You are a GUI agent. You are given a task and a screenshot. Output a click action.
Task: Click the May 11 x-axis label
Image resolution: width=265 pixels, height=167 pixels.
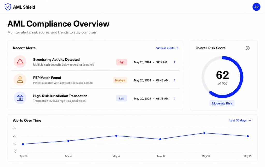[161, 156]
